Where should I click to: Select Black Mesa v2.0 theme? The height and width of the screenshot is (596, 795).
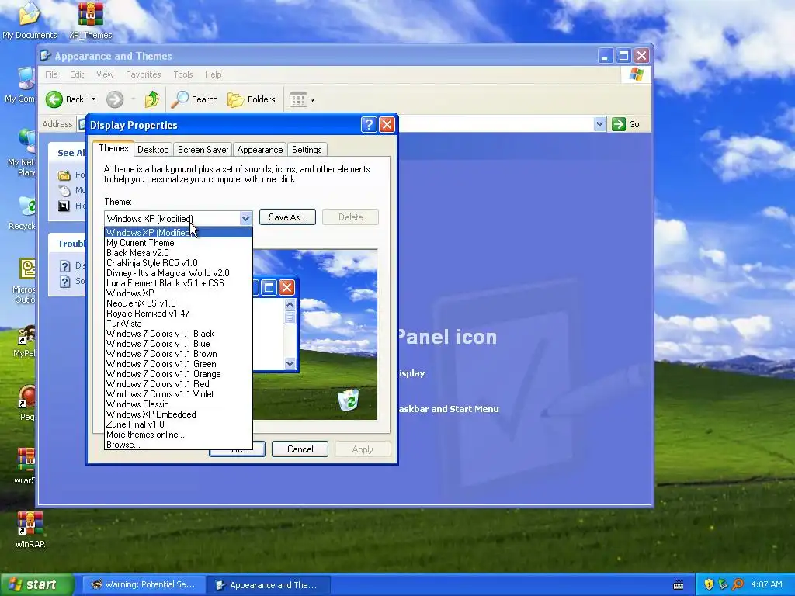[x=178, y=253]
